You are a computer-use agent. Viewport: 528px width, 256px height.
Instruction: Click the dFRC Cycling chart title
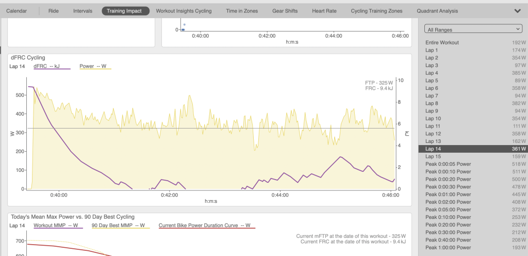click(x=28, y=58)
